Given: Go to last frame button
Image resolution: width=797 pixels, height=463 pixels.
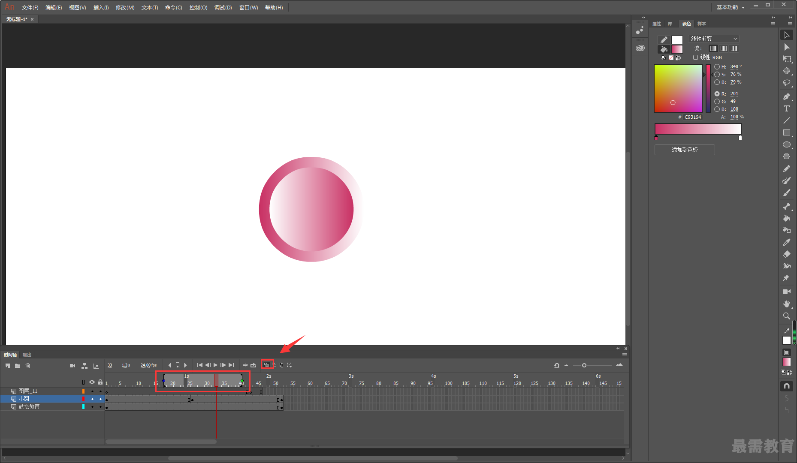Looking at the screenshot, I should tap(231, 365).
